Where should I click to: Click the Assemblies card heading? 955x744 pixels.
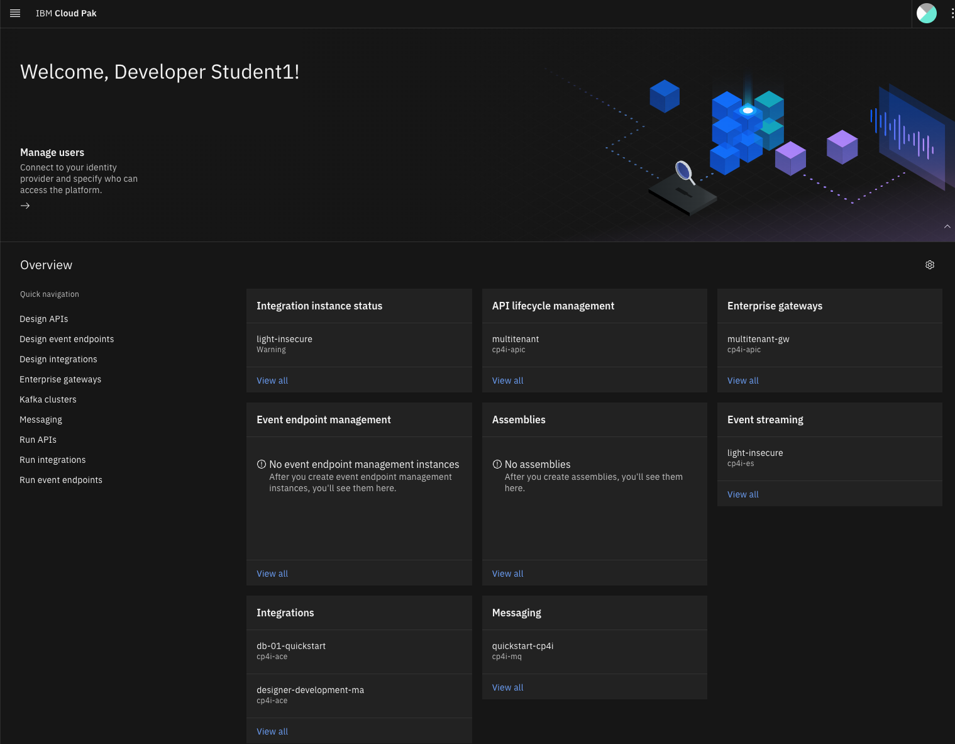pyautogui.click(x=519, y=419)
